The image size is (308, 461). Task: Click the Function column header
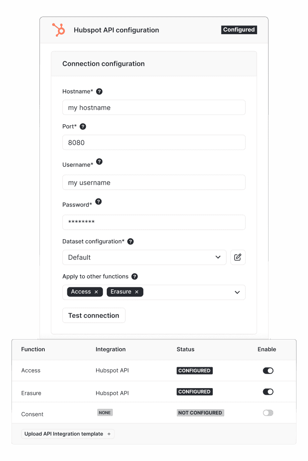[x=33, y=349]
